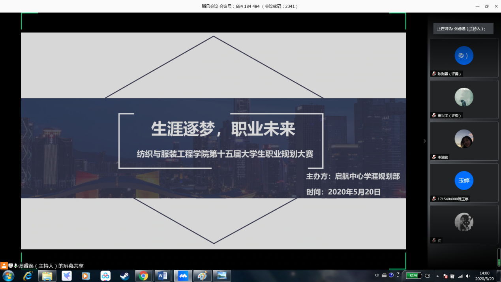Click the Windows Start orb

(8, 276)
